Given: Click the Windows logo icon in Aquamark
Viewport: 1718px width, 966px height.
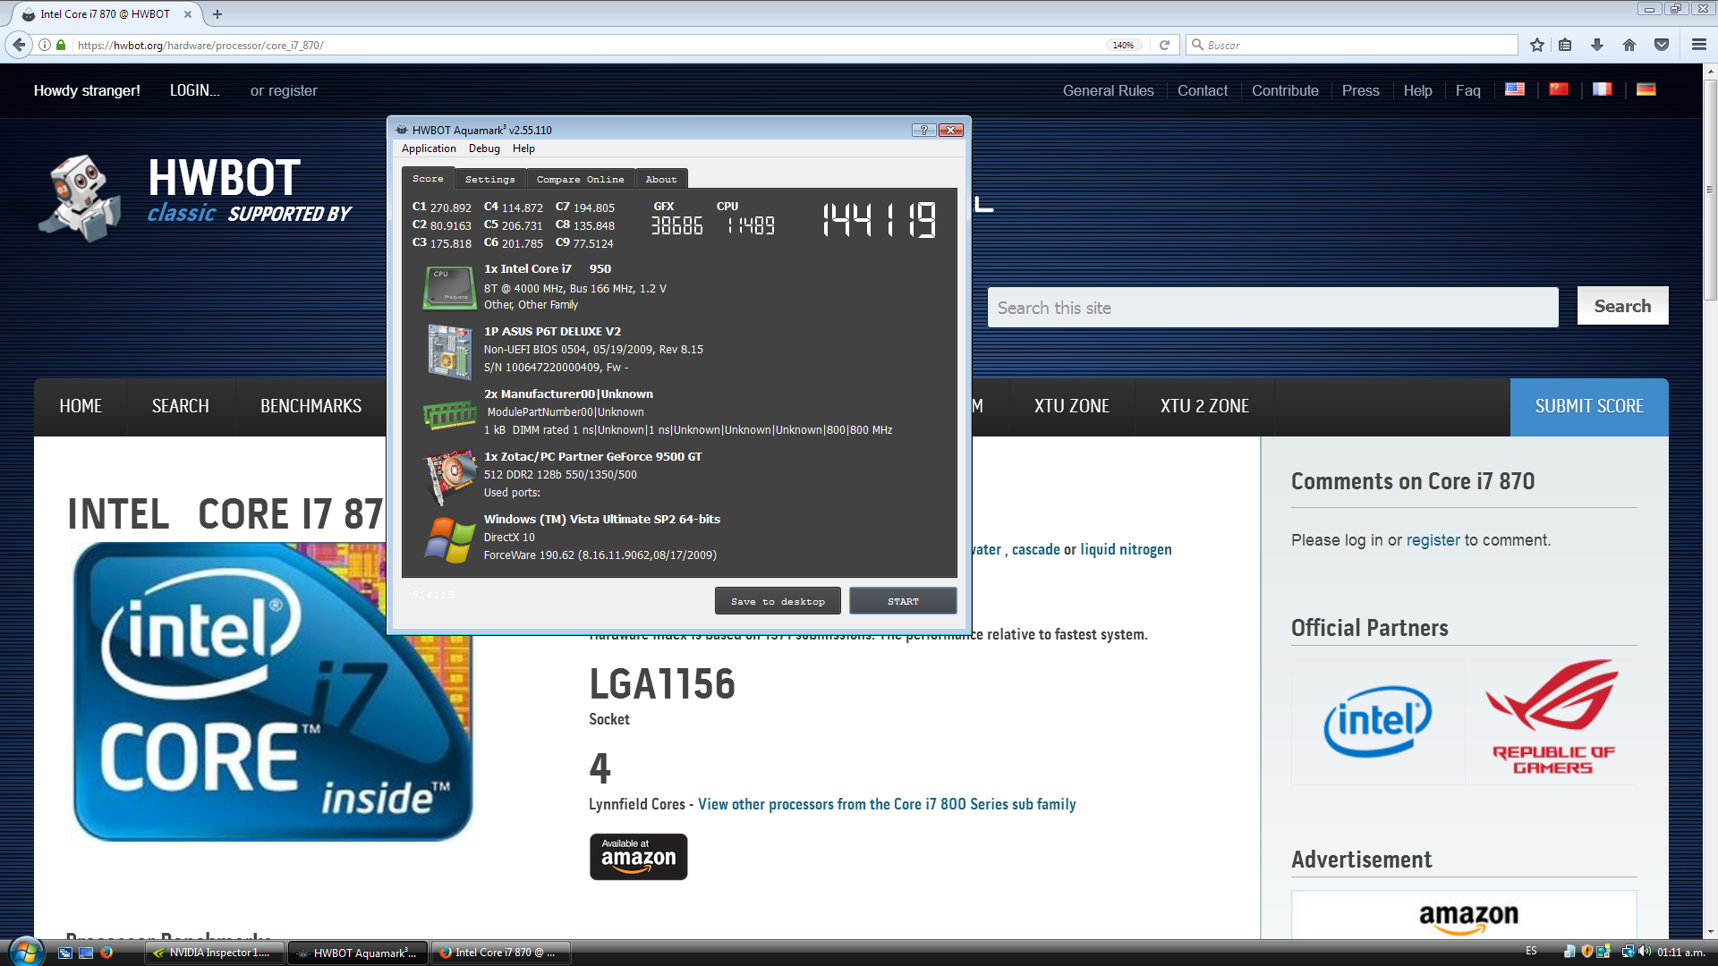Looking at the screenshot, I should pyautogui.click(x=450, y=539).
